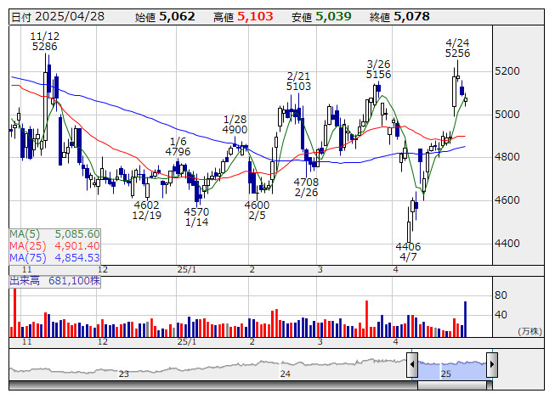Click the 4800 price axis label
This screenshot has height=399, width=555.
[507, 156]
